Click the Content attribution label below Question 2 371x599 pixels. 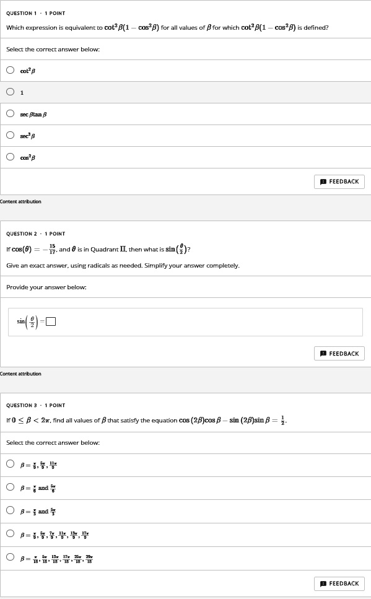point(20,373)
